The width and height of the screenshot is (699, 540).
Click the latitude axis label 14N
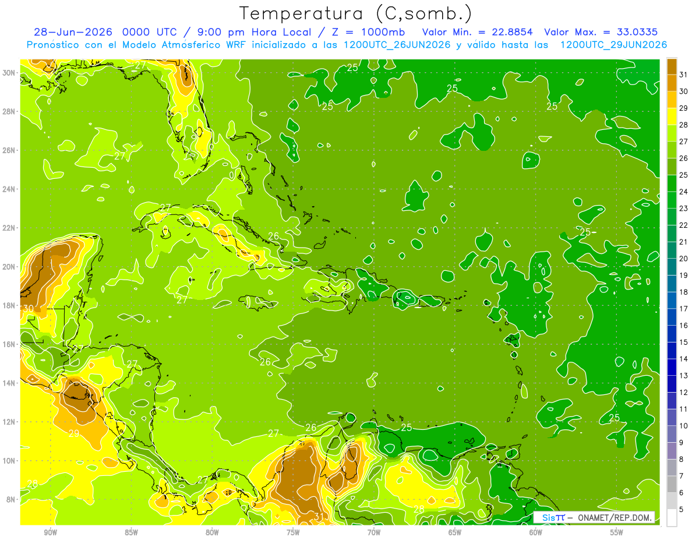click(10, 383)
